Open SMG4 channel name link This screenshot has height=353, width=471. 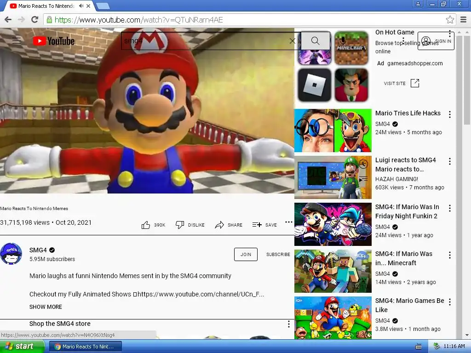(x=38, y=250)
